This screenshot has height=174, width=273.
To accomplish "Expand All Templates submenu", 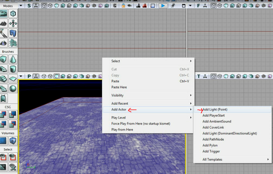I will coord(232,159).
